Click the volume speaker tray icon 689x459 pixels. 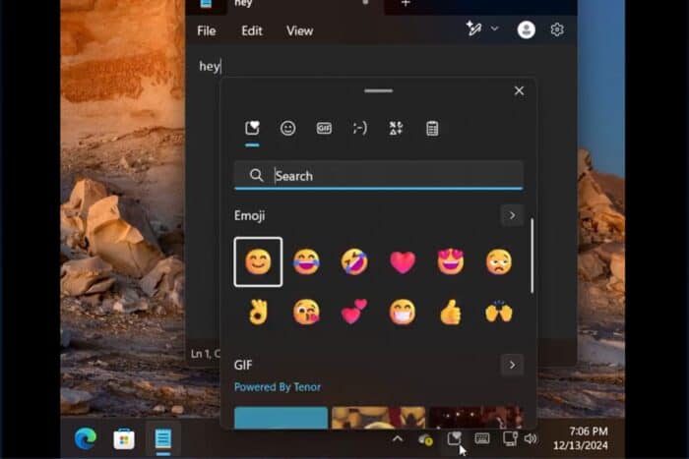pos(531,438)
